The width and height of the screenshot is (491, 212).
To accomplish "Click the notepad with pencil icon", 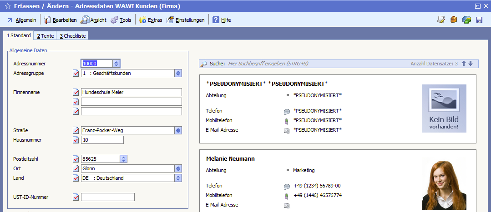I will tap(440, 20).
